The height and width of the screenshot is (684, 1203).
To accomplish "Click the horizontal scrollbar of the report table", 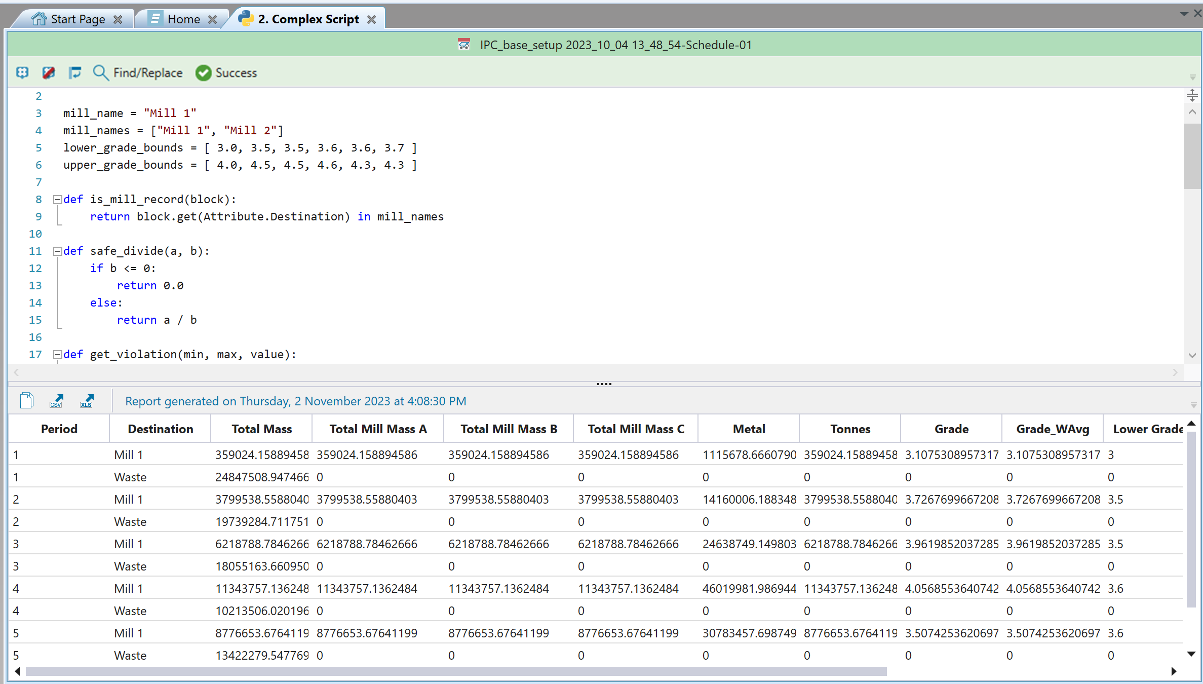I will [x=456, y=671].
